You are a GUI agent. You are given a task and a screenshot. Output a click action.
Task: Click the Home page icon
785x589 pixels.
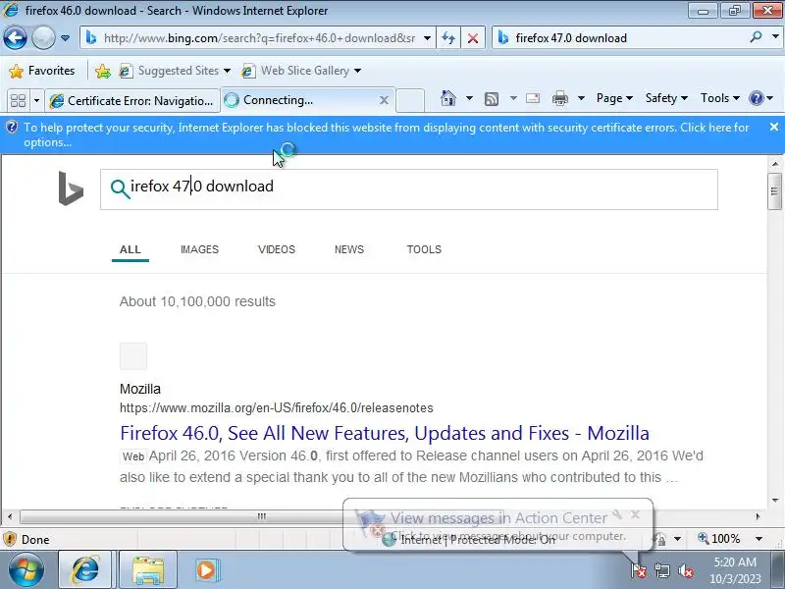pos(448,98)
